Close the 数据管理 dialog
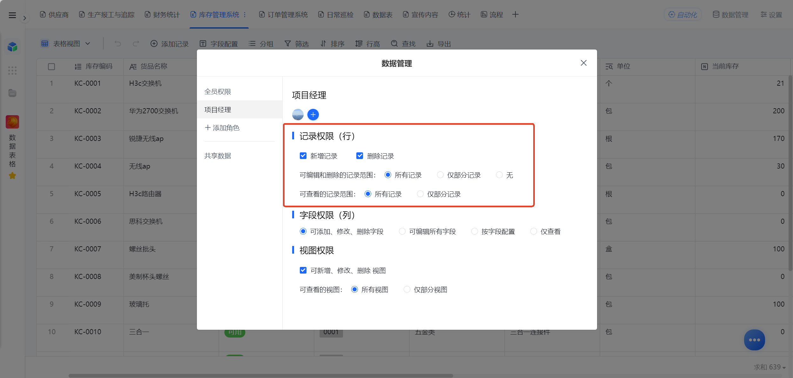793x378 pixels. (x=584, y=63)
